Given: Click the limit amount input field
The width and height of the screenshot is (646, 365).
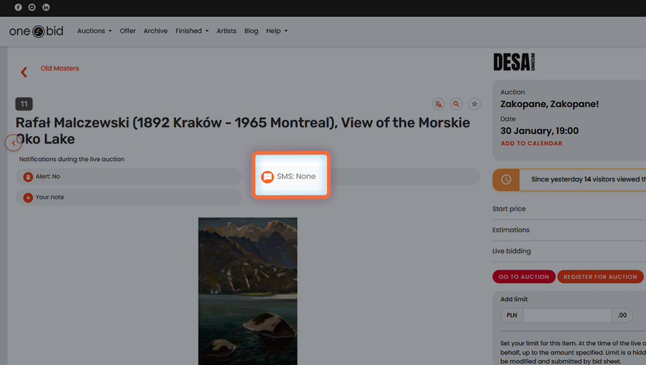Looking at the screenshot, I should [567, 316].
